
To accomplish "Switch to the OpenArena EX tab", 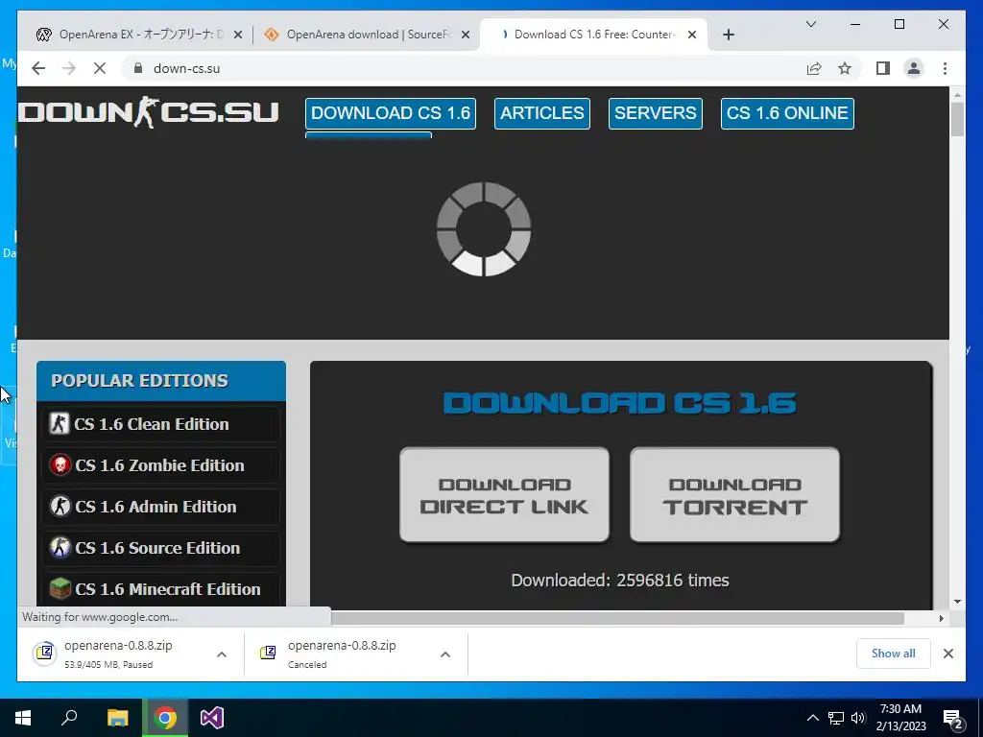I will pyautogui.click(x=138, y=36).
